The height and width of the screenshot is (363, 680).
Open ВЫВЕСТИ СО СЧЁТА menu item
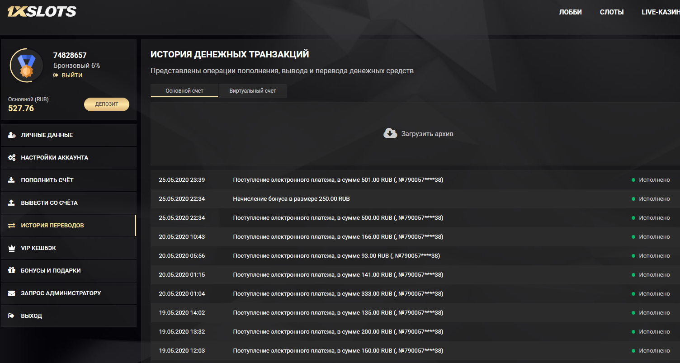coord(69,203)
